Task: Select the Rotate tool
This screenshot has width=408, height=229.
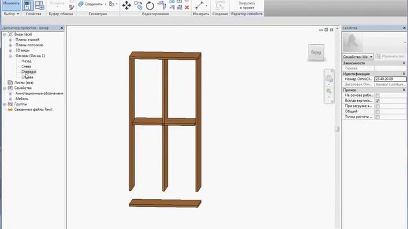Action: pos(150,6)
